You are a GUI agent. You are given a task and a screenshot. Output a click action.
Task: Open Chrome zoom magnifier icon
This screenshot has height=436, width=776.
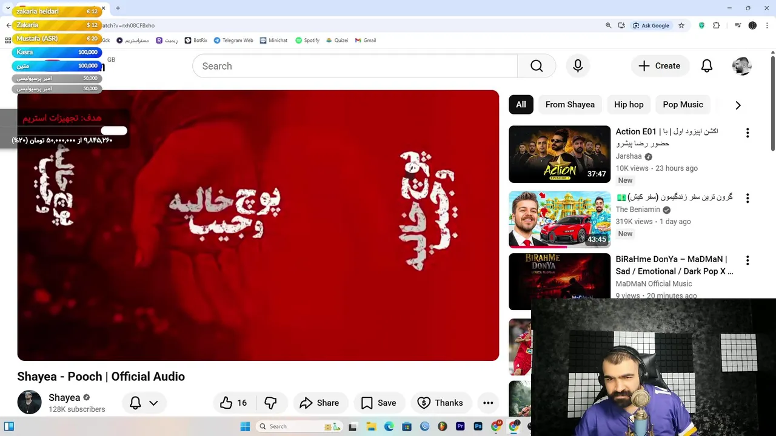[608, 25]
